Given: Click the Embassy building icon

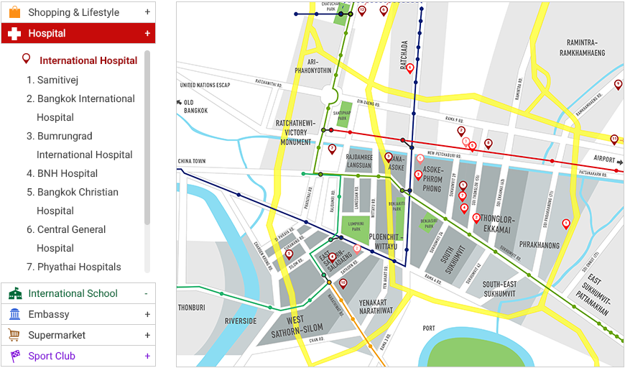Looking at the screenshot, I should coord(14,314).
